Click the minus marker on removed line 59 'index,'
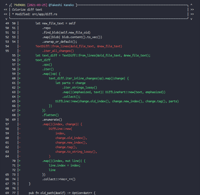The image size is (200, 195). [20, 133]
